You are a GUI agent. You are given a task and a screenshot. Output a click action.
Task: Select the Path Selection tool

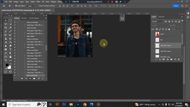pyautogui.click(x=10, y=53)
